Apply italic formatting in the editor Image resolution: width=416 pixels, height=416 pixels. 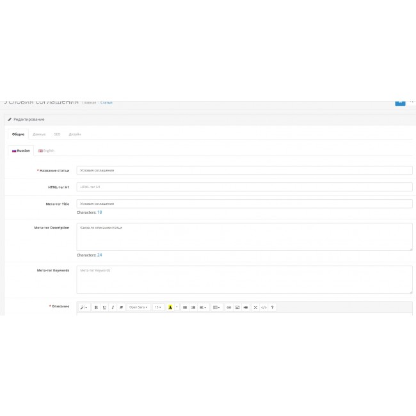tap(113, 307)
